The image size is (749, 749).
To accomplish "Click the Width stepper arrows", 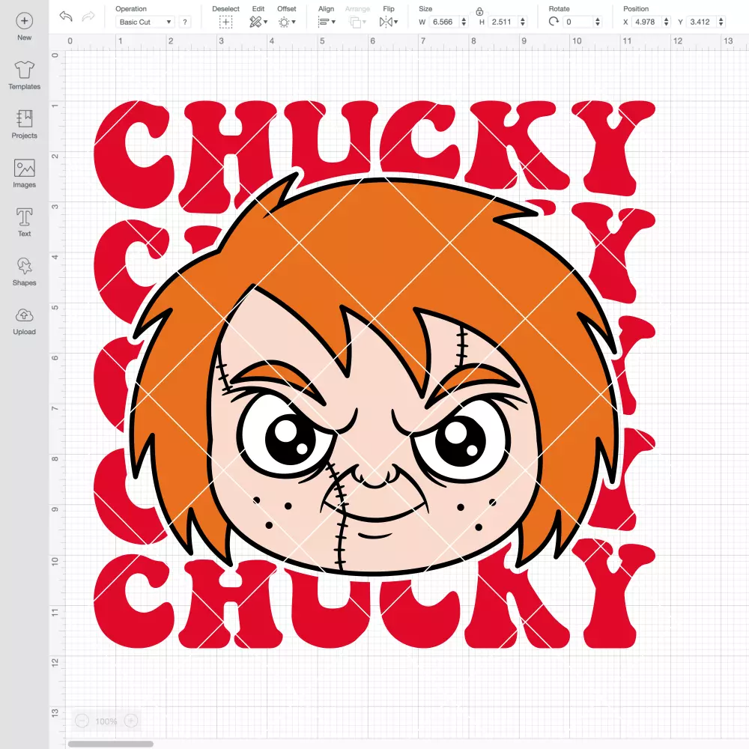I will click(x=464, y=22).
